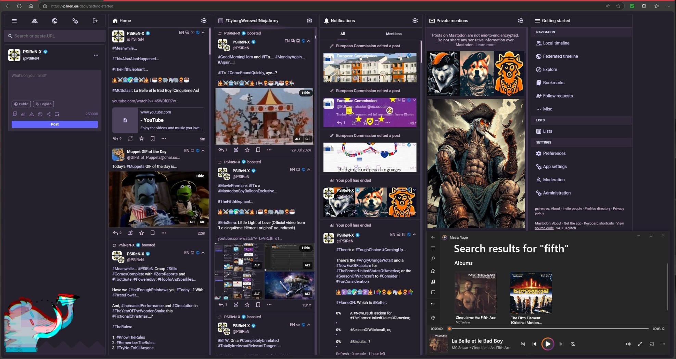Open Home column settings gear
This screenshot has height=359, width=676.
click(204, 21)
